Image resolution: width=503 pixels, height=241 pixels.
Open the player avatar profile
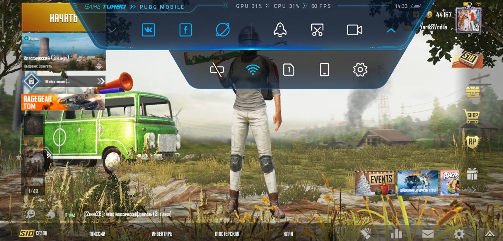pyautogui.click(x=468, y=20)
